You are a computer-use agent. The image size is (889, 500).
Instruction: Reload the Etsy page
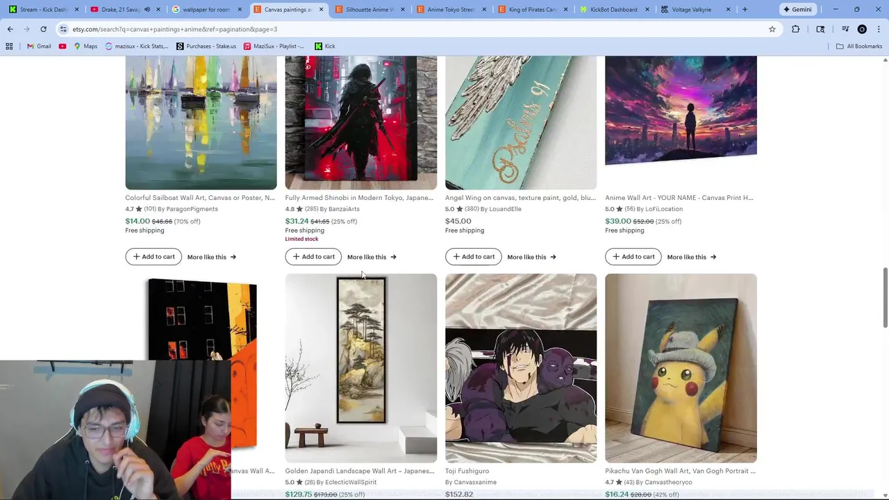tap(43, 29)
